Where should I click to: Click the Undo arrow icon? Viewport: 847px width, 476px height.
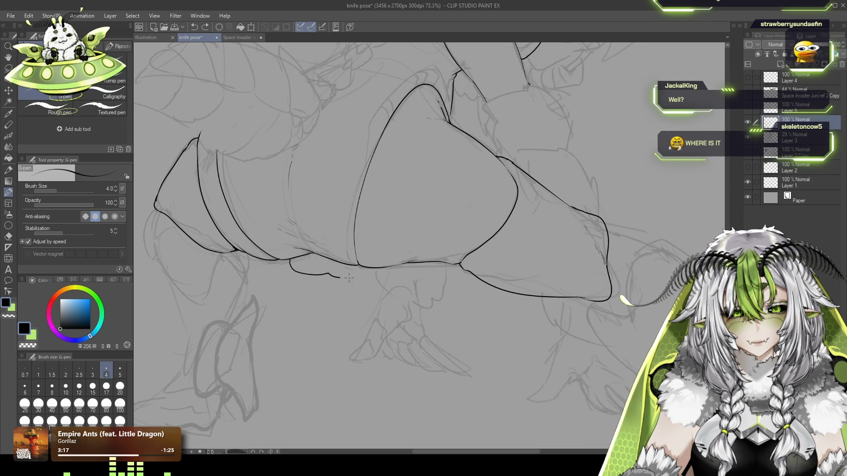194,27
